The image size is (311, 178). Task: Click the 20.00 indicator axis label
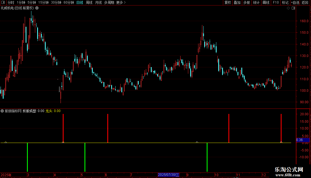[x=304, y=114]
